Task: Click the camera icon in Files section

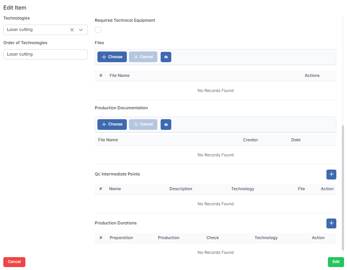Action: (166, 57)
